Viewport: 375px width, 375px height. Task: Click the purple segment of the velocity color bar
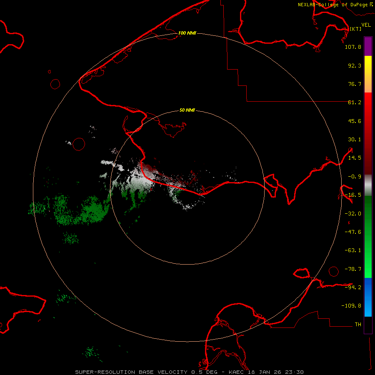point(368,46)
